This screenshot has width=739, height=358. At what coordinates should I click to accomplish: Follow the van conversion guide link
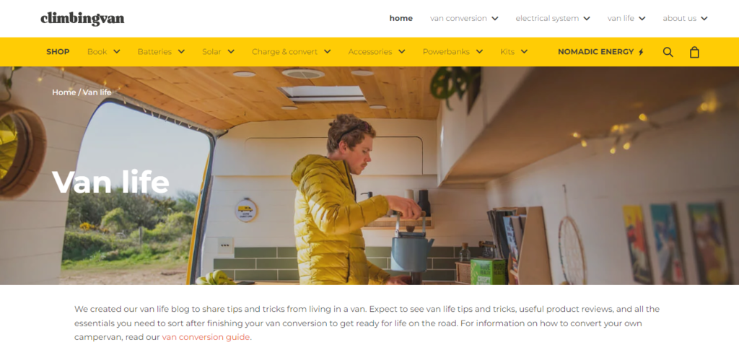(206, 337)
